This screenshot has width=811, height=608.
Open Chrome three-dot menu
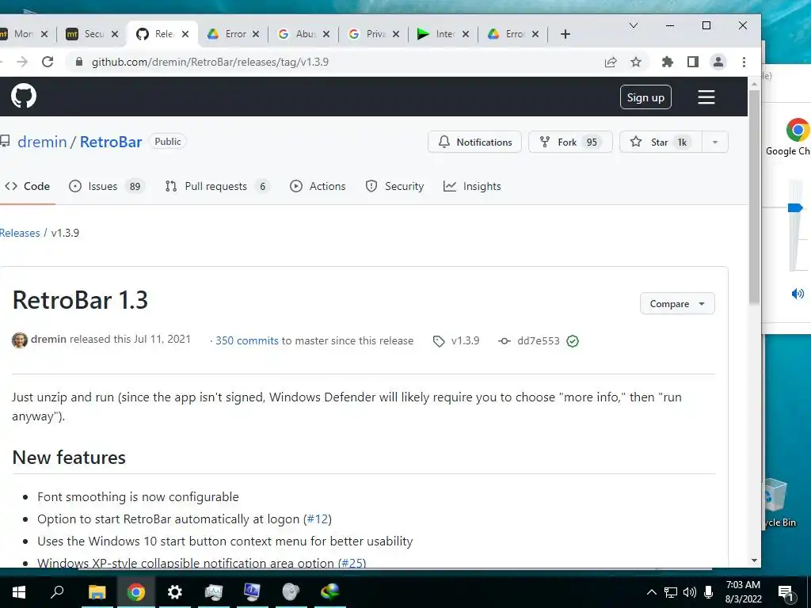[744, 62]
